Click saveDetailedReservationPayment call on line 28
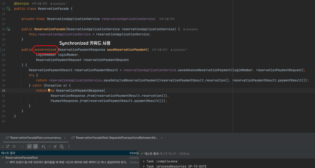Viewport: 315px width, 168px height. pyautogui.click(x=131, y=80)
